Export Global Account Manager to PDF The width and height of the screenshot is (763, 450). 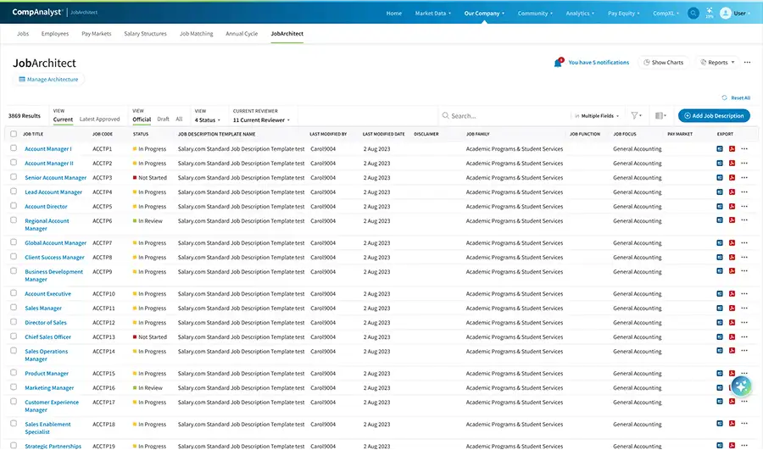tap(732, 242)
